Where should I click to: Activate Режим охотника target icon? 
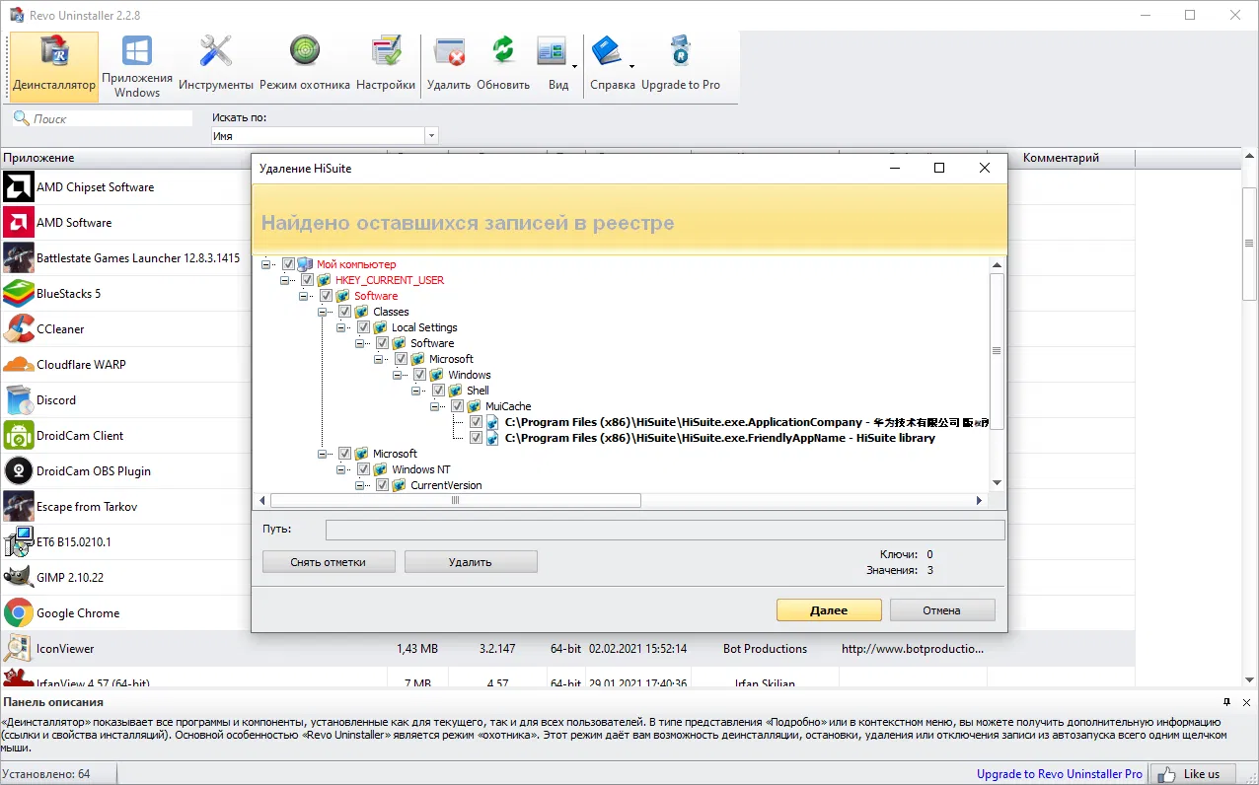tap(305, 50)
